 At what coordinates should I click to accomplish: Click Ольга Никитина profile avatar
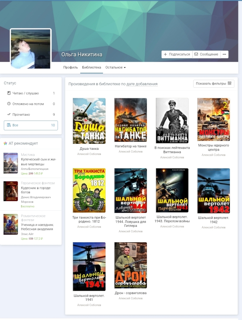(31, 49)
